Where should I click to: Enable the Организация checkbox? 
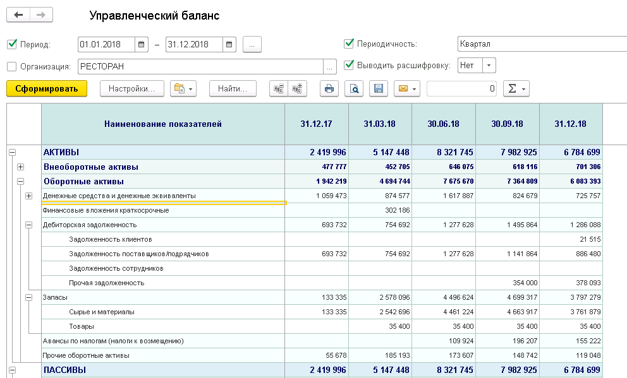click(x=11, y=66)
